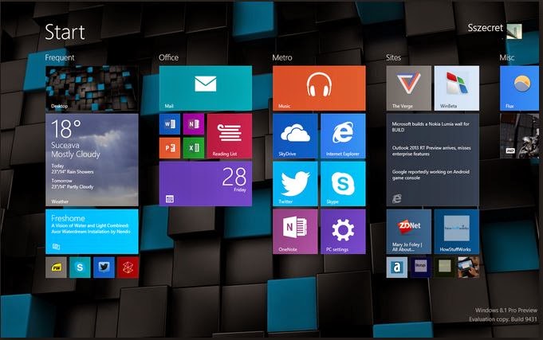The width and height of the screenshot is (543, 340).
Task: Open the Calendar tile showing 28 Friday
Action: (206, 184)
